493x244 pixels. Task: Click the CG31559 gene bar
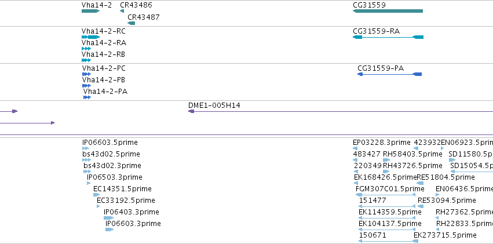(388, 11)
